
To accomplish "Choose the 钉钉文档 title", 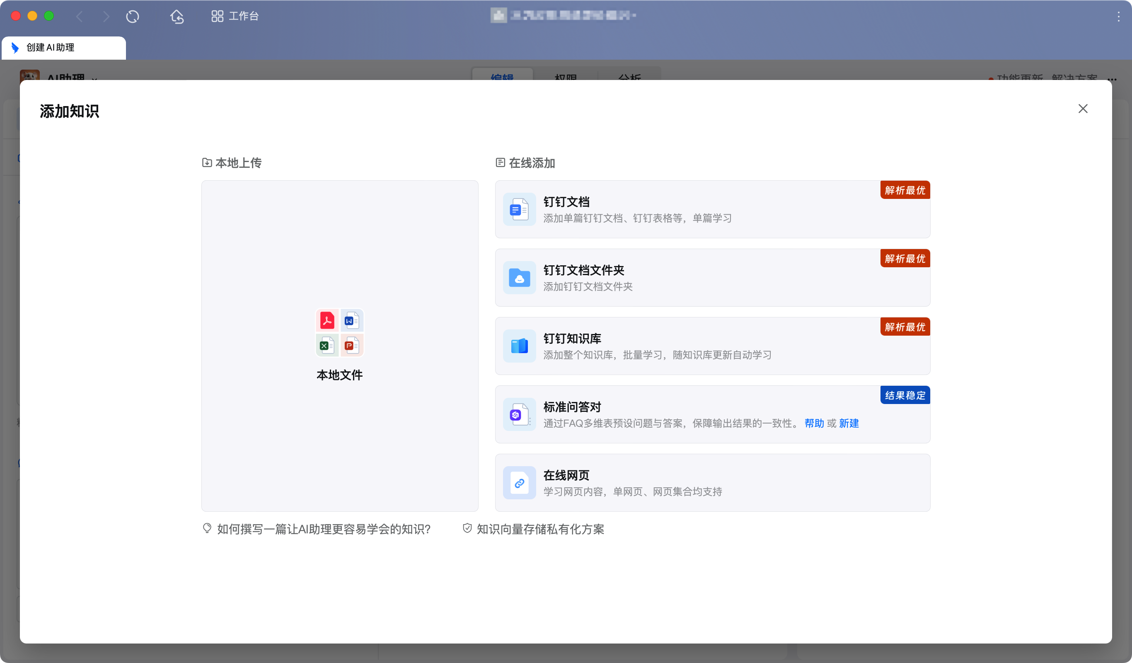I will coord(566,202).
